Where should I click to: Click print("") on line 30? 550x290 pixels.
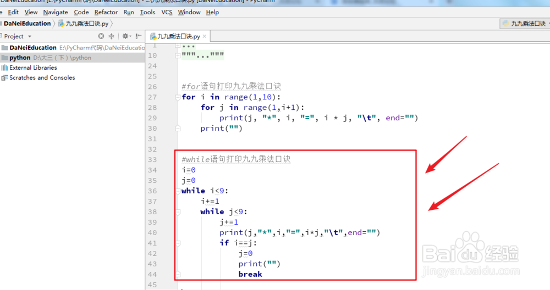[x=221, y=129]
